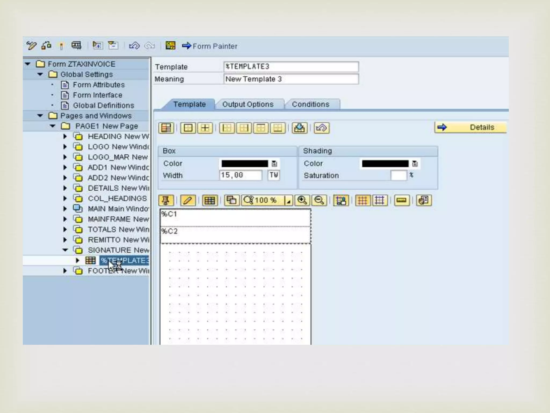
Task: Toggle the draw lines pencil button
Action: pos(187,200)
